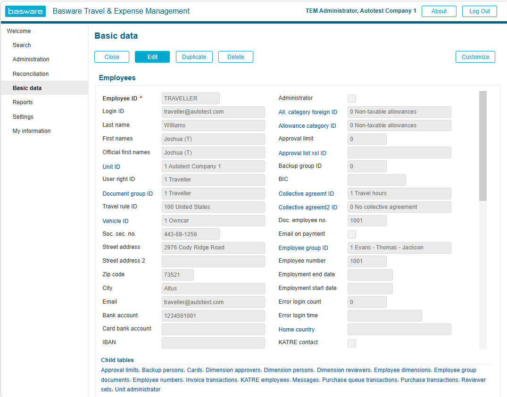Toggle the Email on payment checkbox
The height and width of the screenshot is (397, 507).
(x=352, y=234)
